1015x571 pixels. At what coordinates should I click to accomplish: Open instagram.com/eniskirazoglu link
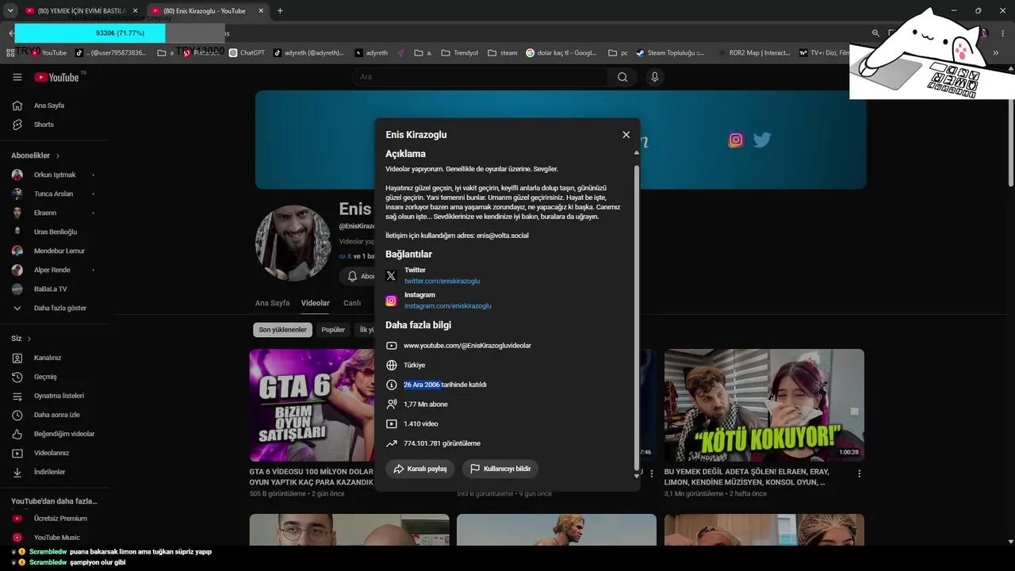[448, 306]
